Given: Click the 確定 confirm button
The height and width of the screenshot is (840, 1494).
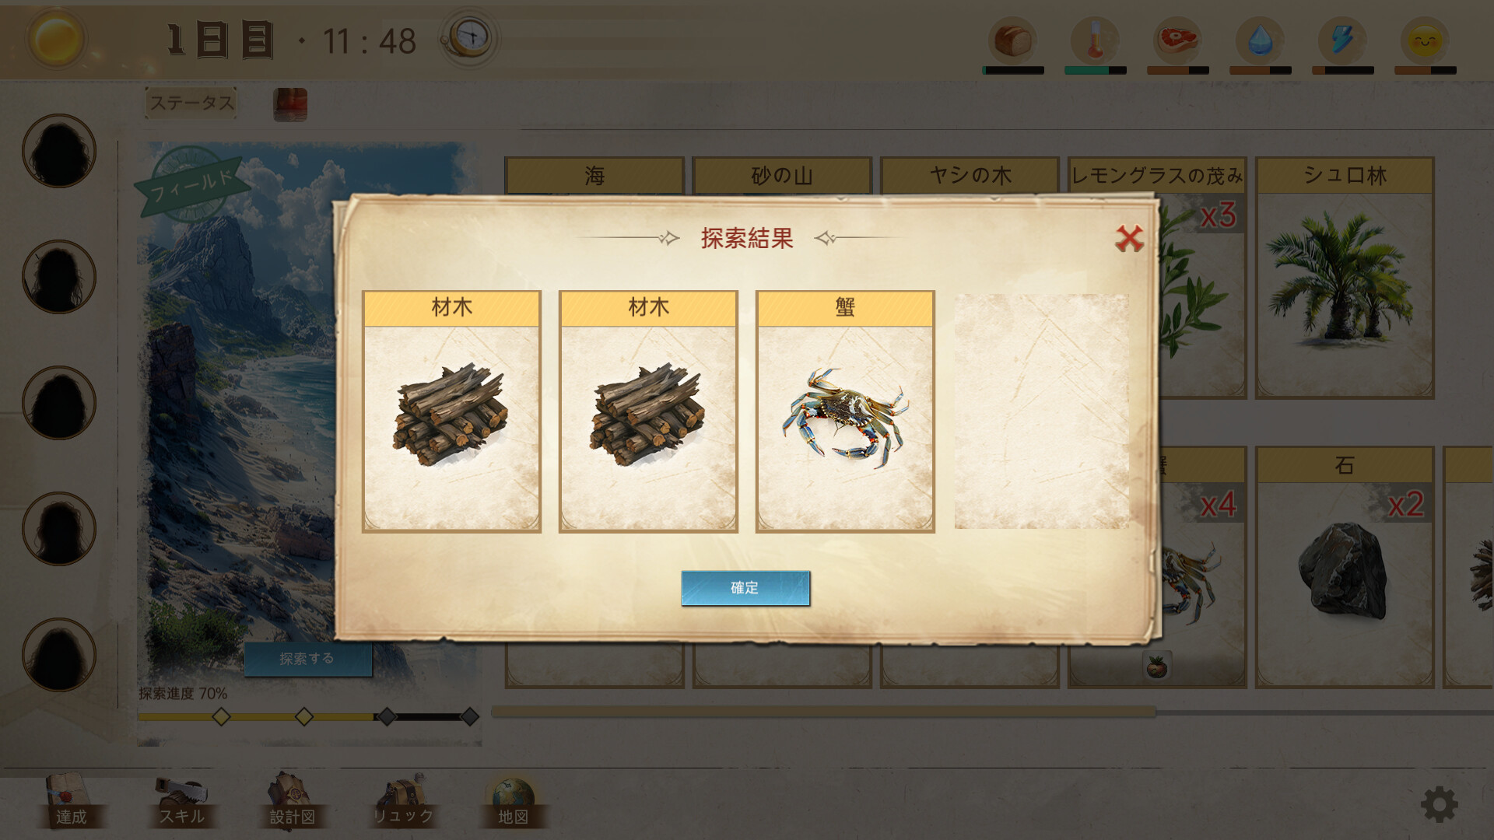Looking at the screenshot, I should pos(745,588).
